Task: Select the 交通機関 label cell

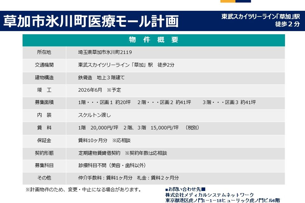Action: [x=44, y=65]
